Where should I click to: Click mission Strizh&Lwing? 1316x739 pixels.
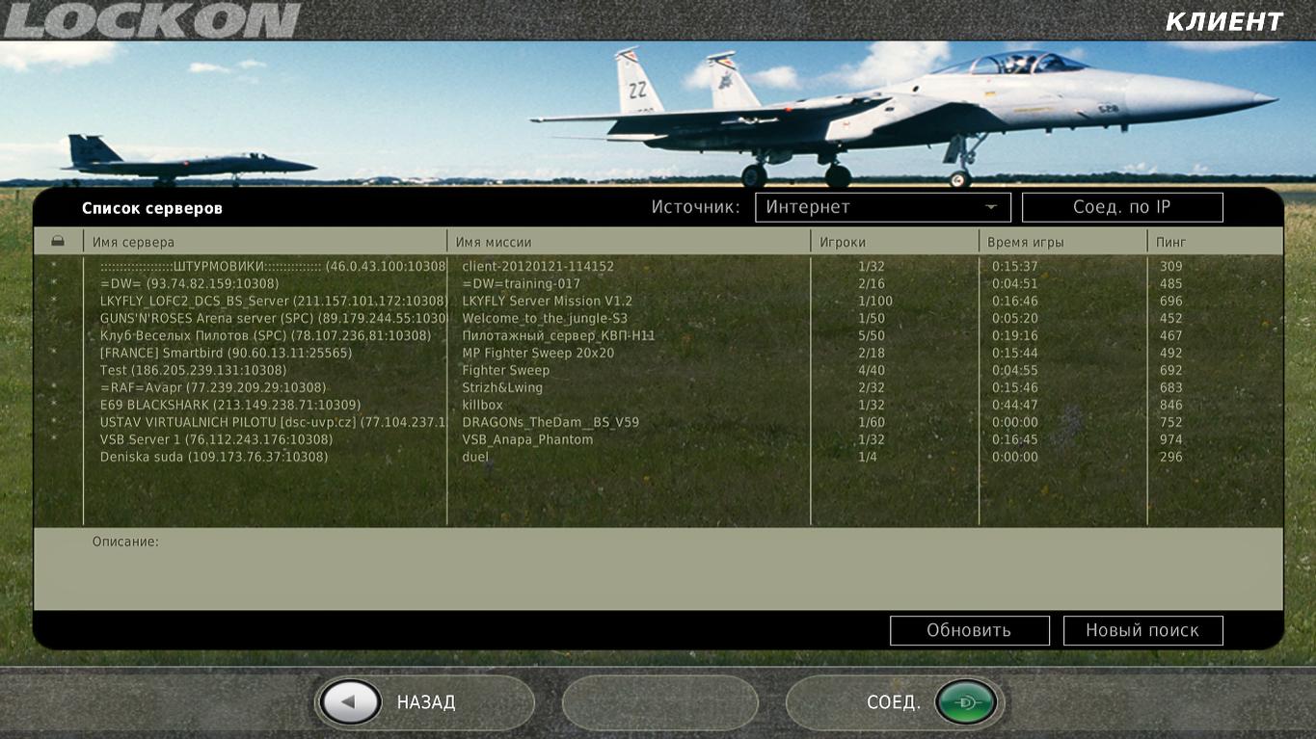tap(502, 388)
